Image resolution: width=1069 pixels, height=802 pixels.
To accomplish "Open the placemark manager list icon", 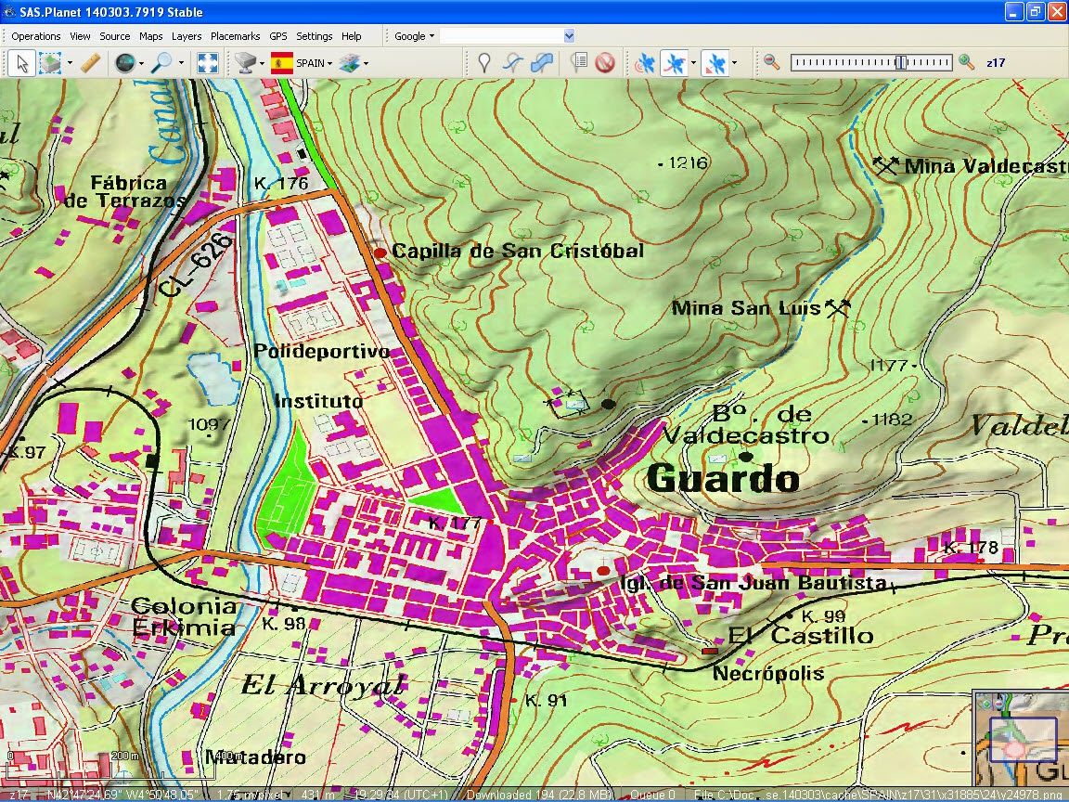I will tap(579, 63).
